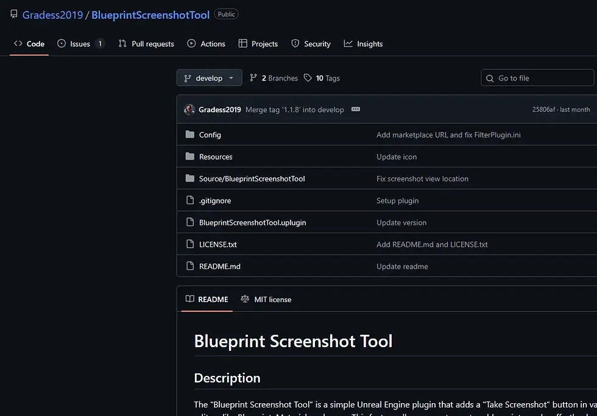Expand the develop branch dropdown
This screenshot has height=416, width=597.
[209, 78]
